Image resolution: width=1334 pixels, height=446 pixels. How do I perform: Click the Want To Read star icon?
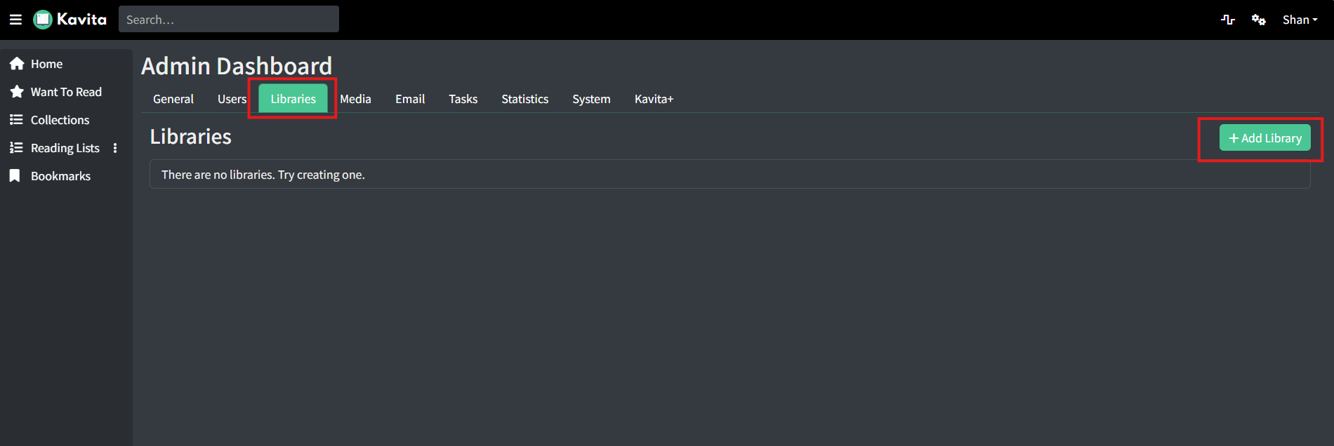coord(17,92)
